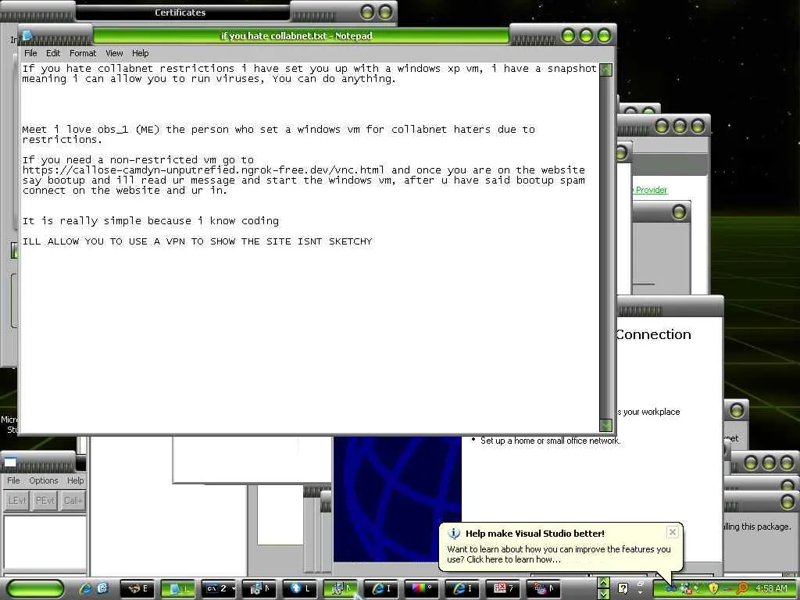Click the 'It is really simple because i know coding' line

point(151,221)
